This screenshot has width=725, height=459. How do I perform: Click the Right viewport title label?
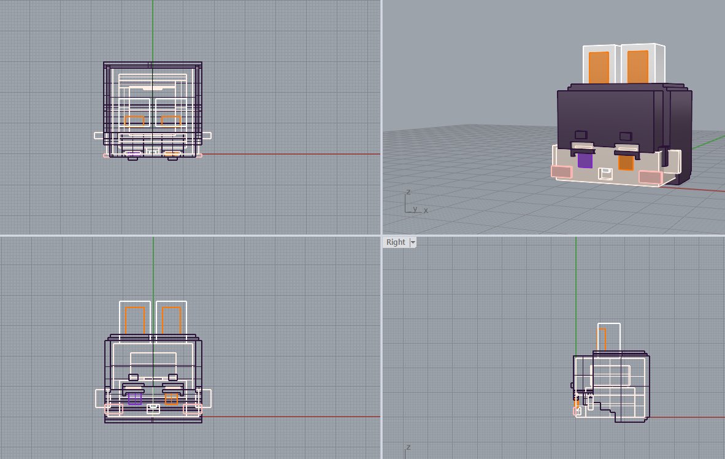pyautogui.click(x=396, y=242)
